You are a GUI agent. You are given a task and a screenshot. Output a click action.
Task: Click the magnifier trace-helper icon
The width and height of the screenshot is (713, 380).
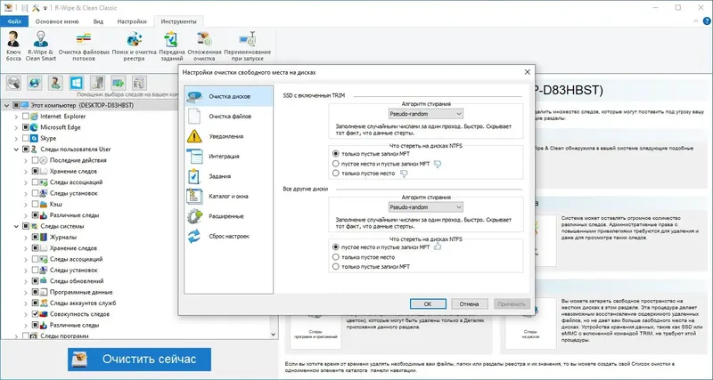point(14,83)
